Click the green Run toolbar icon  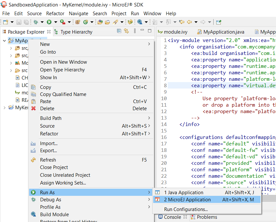pyautogui.click(x=50, y=22)
